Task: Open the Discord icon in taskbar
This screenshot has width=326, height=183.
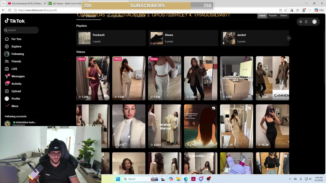Action: click(201, 179)
